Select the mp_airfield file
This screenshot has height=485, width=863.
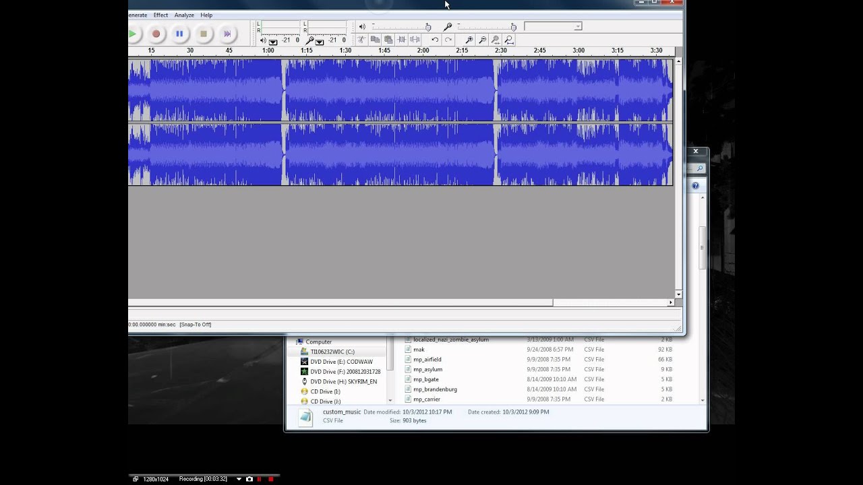point(427,359)
